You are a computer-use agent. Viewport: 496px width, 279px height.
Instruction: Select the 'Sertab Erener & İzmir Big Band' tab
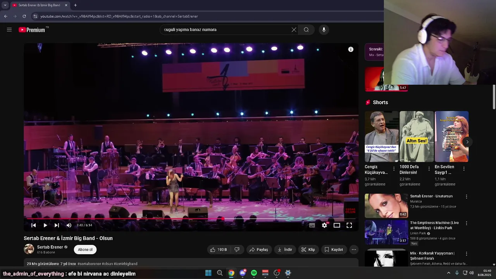tap(39, 5)
